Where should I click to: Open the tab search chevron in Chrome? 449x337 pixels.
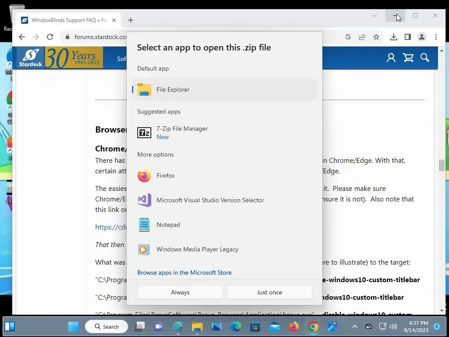point(375,15)
